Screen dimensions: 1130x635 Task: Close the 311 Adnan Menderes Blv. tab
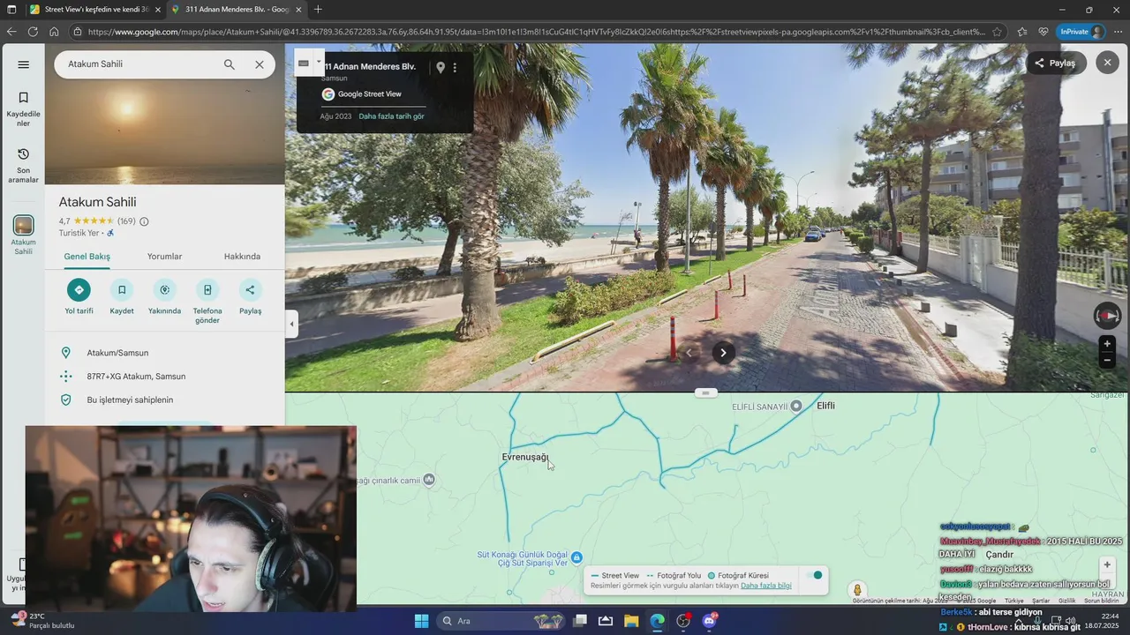coord(298,9)
